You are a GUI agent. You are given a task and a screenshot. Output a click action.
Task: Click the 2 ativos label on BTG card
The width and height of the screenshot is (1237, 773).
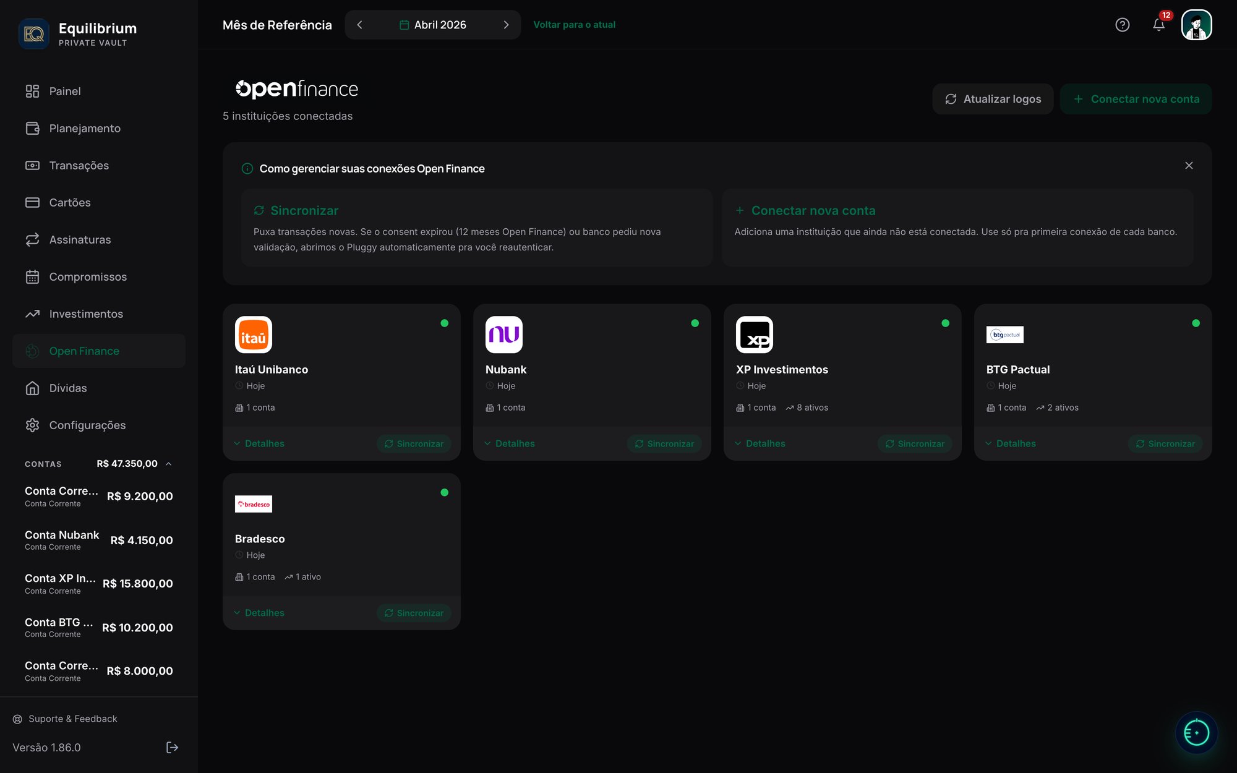click(1058, 408)
